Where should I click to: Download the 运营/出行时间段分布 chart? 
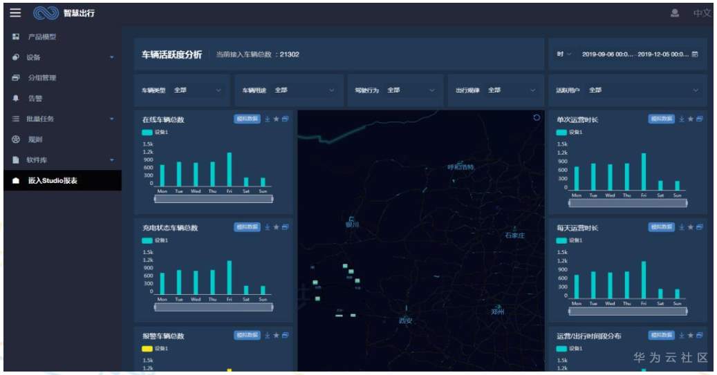[682, 335]
